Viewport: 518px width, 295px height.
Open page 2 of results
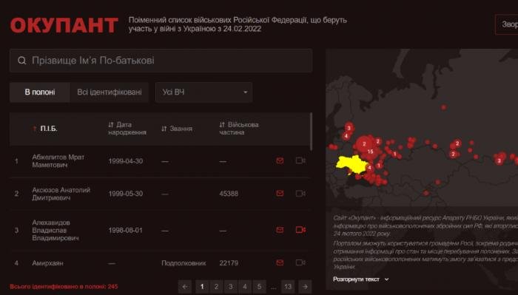point(216,286)
